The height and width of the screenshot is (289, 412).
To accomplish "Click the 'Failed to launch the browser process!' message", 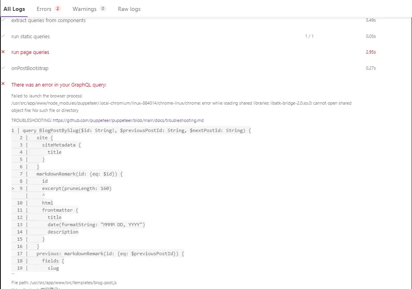I will (x=47, y=96).
